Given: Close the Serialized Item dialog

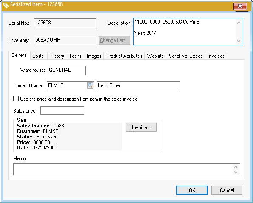Looking at the screenshot, I should click(240, 6).
